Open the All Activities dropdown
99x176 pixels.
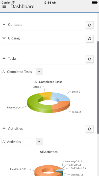click(x=22, y=142)
